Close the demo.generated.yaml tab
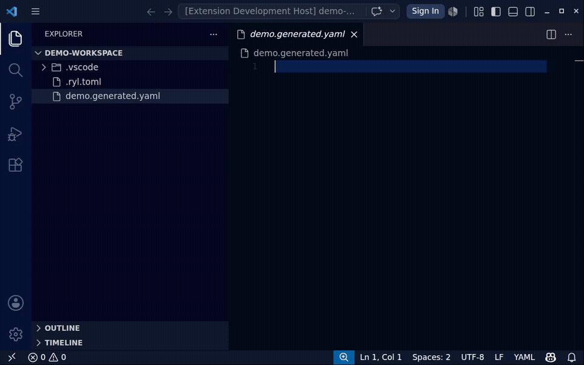Screen dimensions: 584x365 [x=354, y=34]
